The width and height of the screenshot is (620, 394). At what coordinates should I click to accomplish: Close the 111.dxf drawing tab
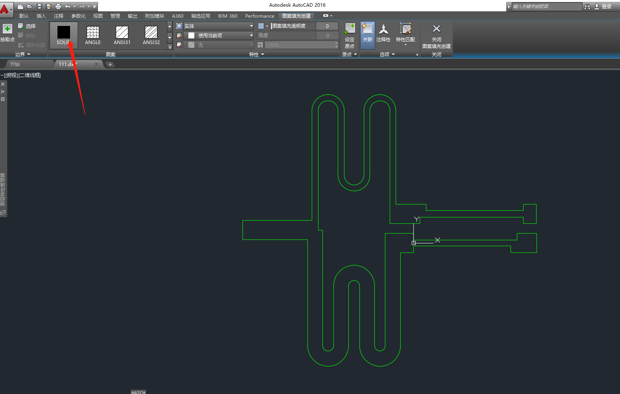click(96, 64)
